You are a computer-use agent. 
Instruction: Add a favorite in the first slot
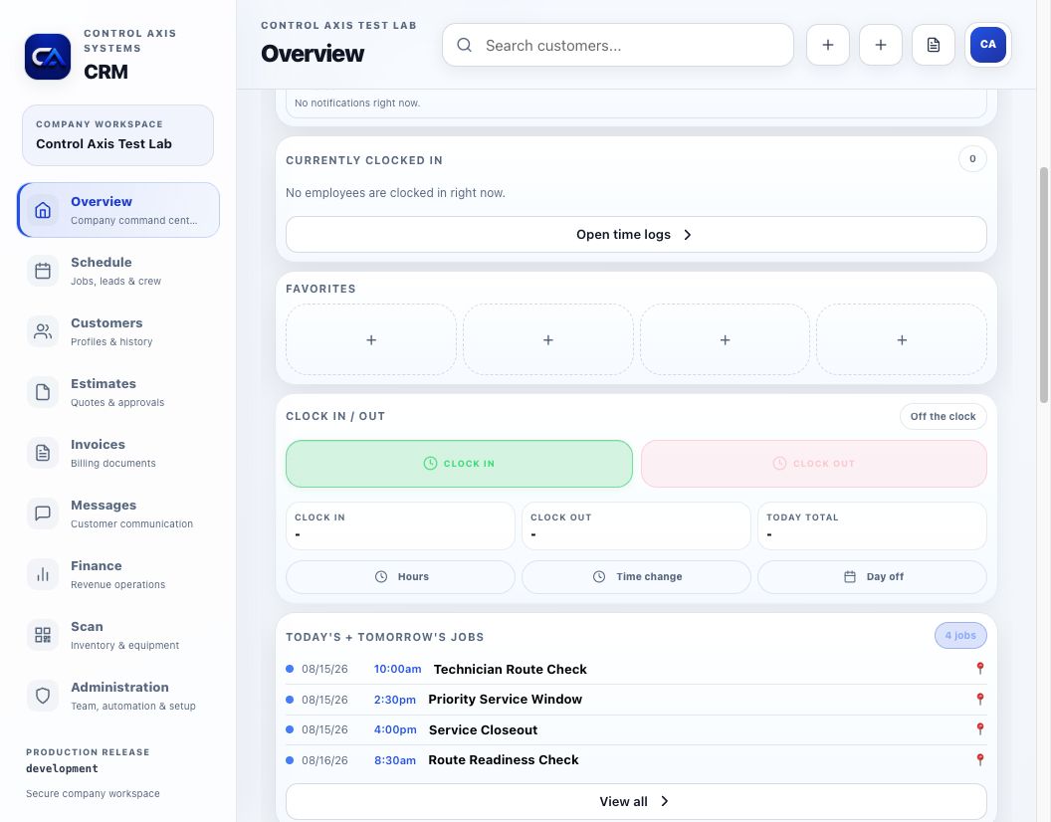click(370, 340)
